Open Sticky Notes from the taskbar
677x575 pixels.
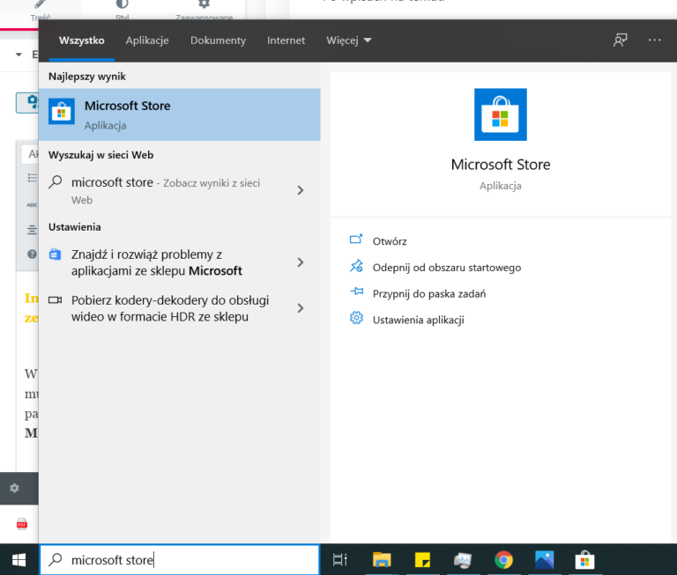422,560
